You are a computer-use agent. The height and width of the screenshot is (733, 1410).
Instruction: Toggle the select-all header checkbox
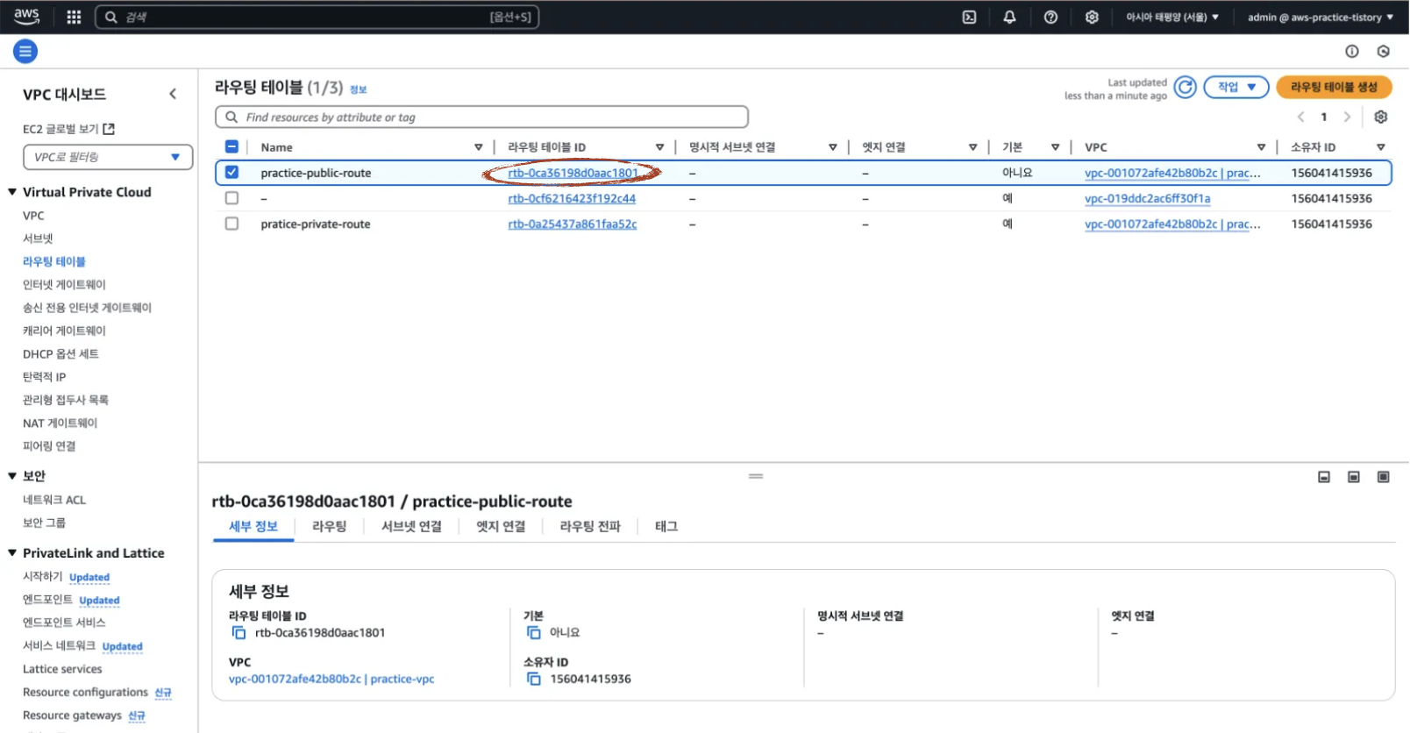(x=231, y=147)
